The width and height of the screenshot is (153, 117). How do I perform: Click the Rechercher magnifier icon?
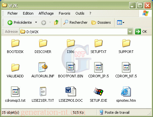[66, 22]
